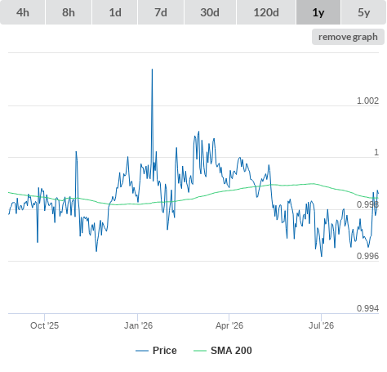
Task: Show the 30d time range
Action: [210, 12]
